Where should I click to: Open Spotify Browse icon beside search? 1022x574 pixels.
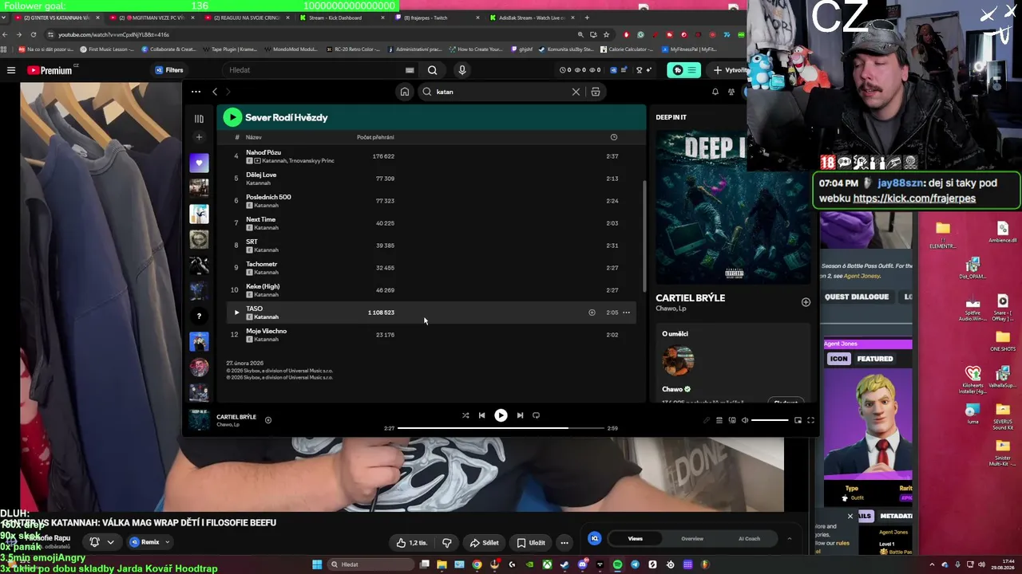tap(596, 92)
